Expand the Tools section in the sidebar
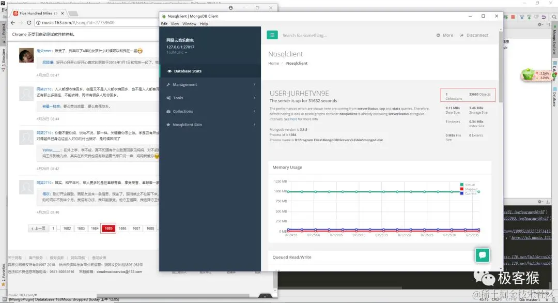558x303 pixels. coord(210,98)
